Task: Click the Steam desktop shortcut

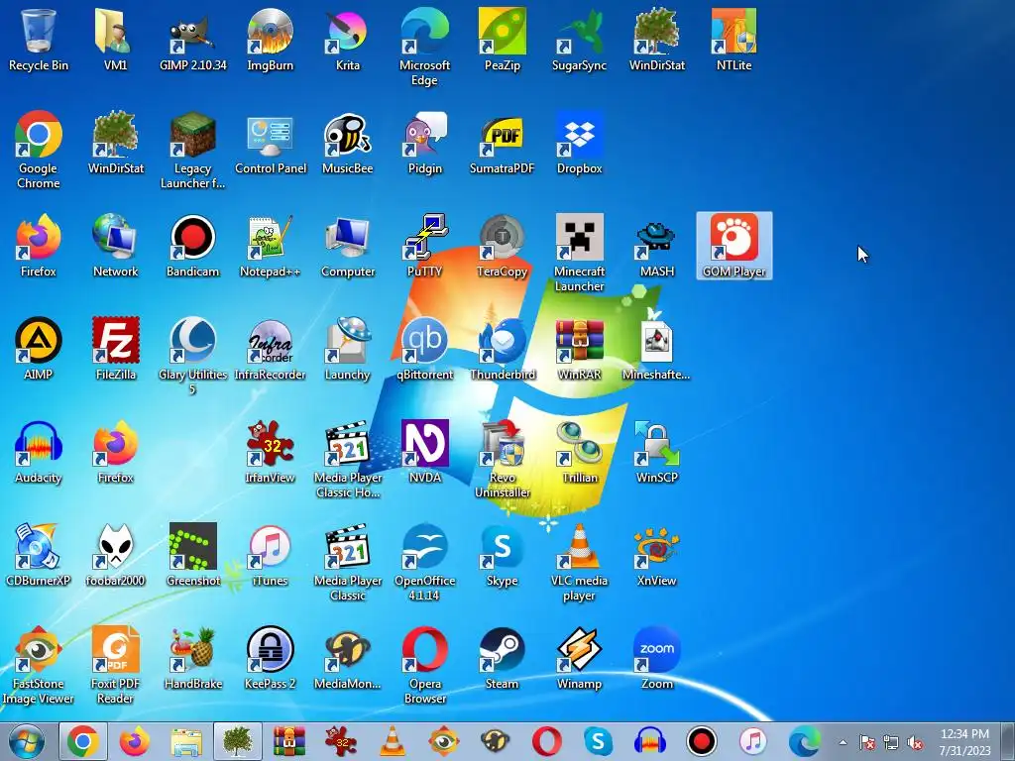Action: (x=503, y=659)
